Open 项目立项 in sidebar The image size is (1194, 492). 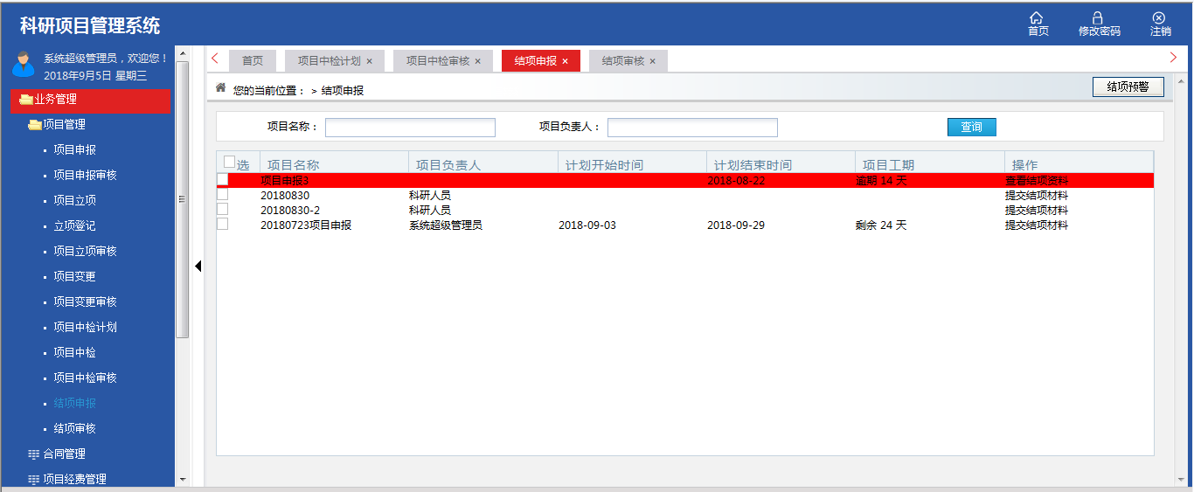[75, 201]
